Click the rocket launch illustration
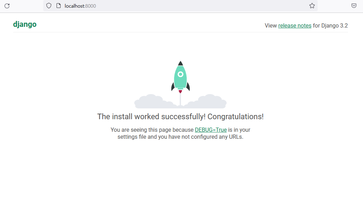The width and height of the screenshot is (363, 214). (180, 85)
